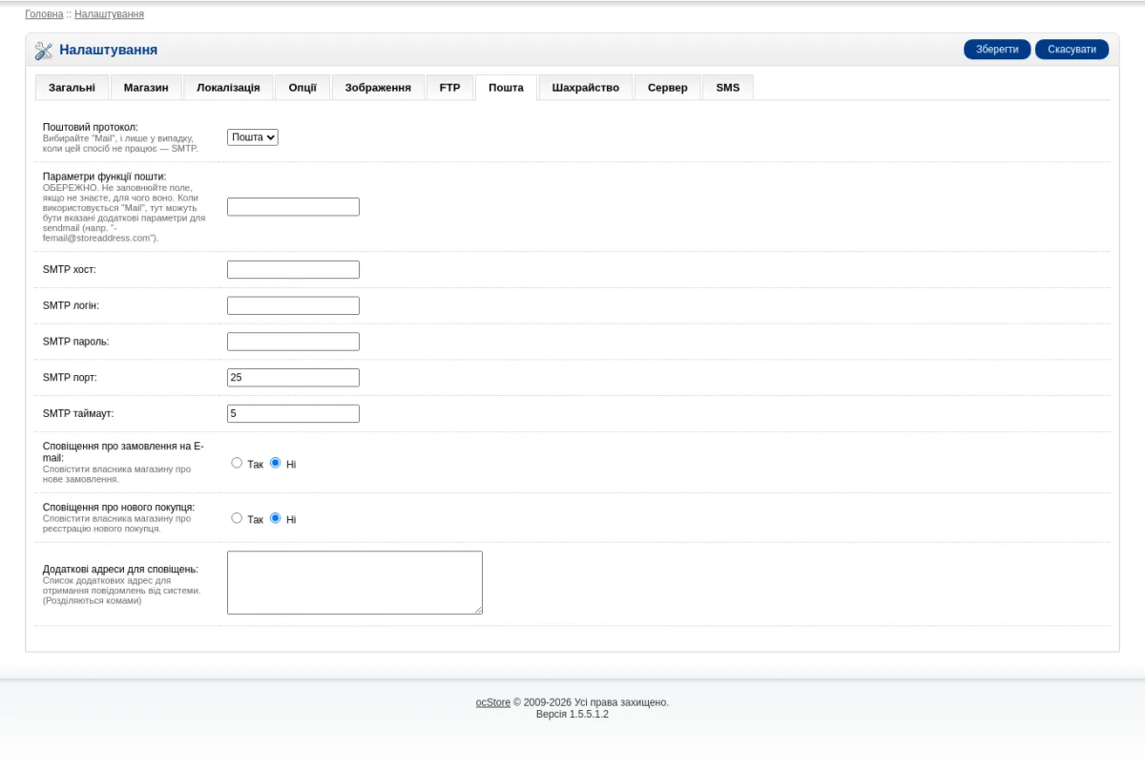This screenshot has width=1145, height=772.
Task: Switch to the Сервер tab
Action: [667, 88]
